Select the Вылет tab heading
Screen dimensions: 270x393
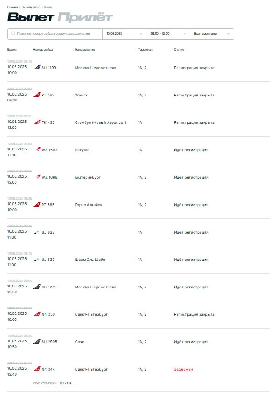[31, 17]
